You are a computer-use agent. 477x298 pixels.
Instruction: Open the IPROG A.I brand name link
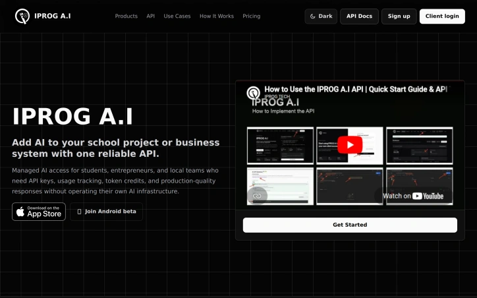pyautogui.click(x=52, y=16)
